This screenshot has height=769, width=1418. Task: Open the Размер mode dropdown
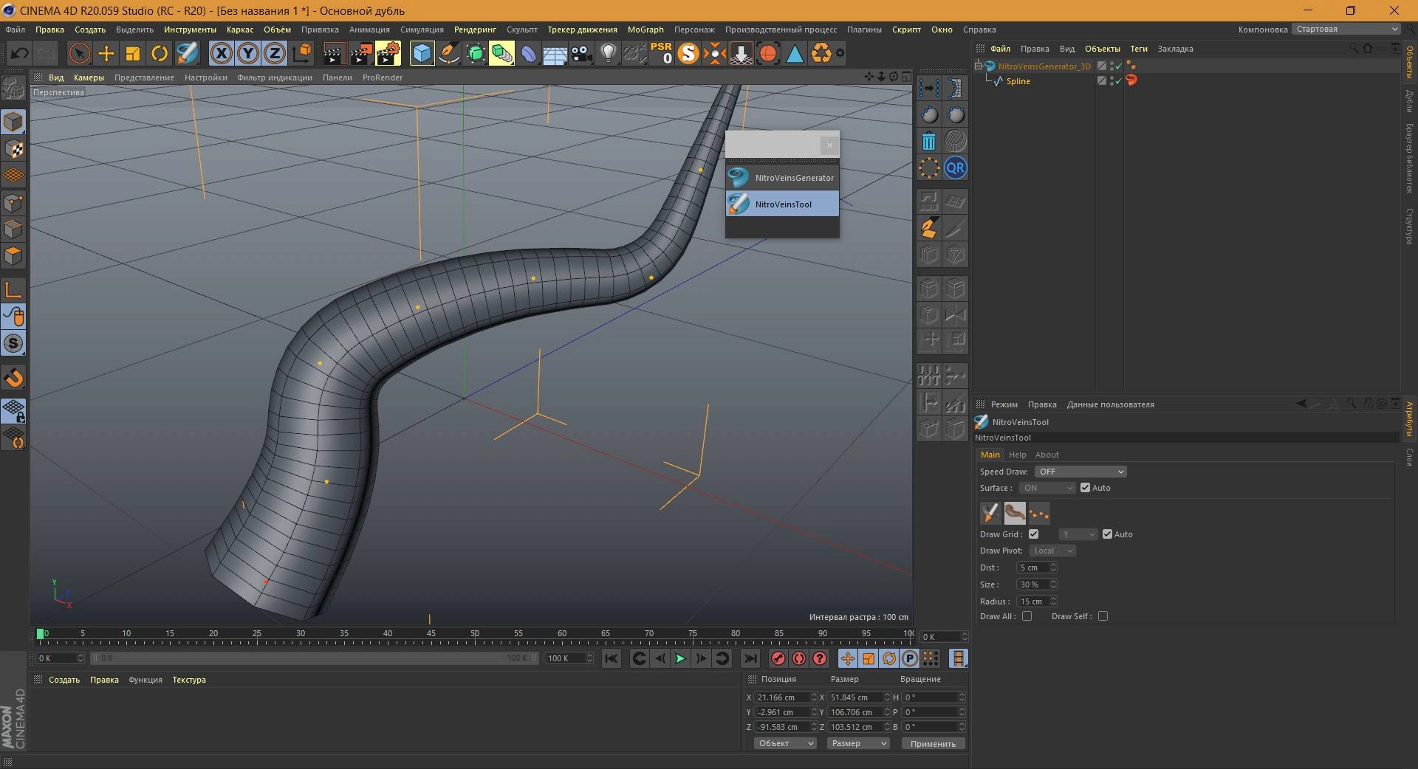pos(857,743)
